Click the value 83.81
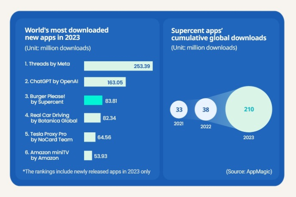 (x=111, y=101)
